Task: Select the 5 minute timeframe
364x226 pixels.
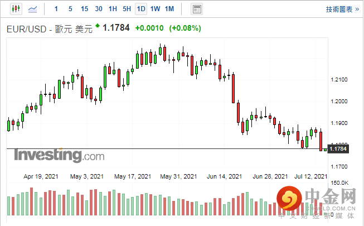Action: 70,9
